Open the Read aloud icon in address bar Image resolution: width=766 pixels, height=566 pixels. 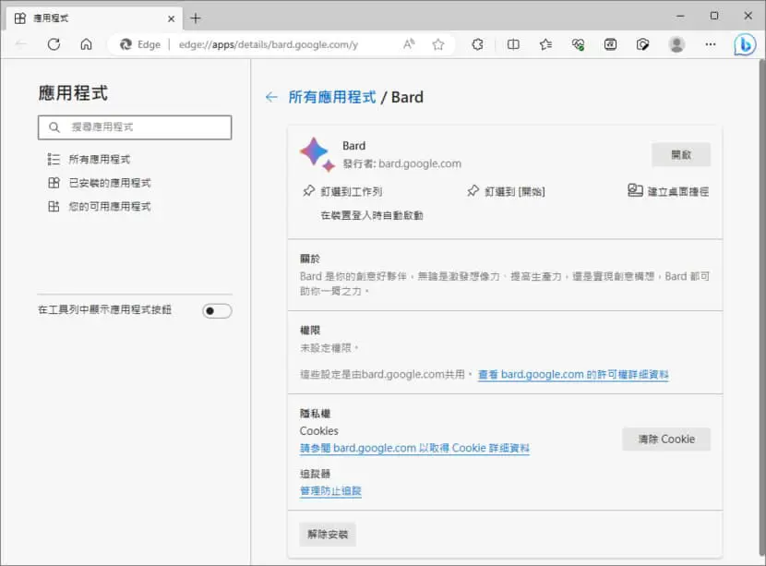pyautogui.click(x=409, y=44)
